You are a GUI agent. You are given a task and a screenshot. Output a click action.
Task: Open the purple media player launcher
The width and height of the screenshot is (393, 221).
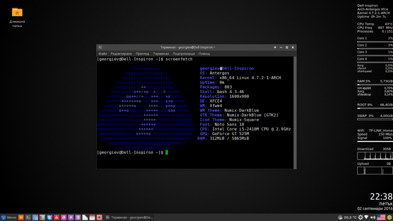point(71,217)
